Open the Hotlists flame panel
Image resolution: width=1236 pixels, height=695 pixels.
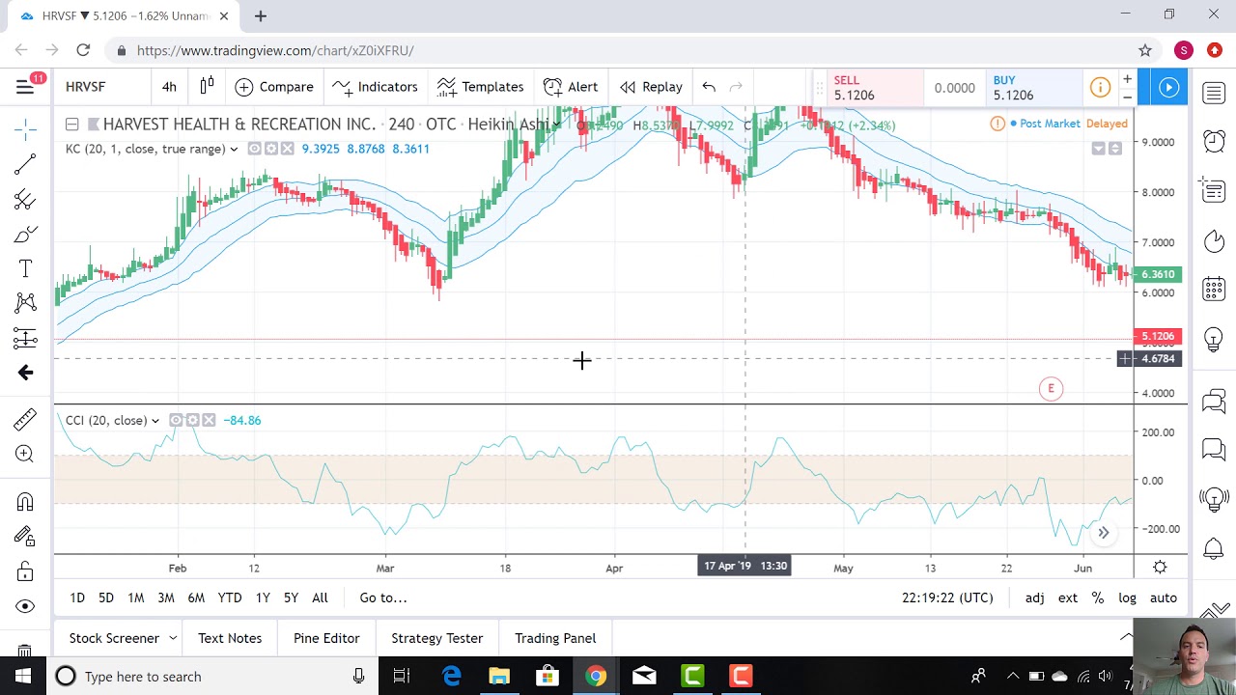pyautogui.click(x=1214, y=239)
